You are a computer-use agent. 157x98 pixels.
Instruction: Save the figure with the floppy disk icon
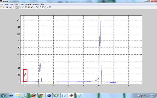pyautogui.click(x=7, y=7)
